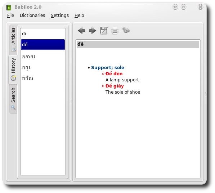The height and width of the screenshot is (193, 215).
Task: Open the Search side tab
Action: pos(13,99)
